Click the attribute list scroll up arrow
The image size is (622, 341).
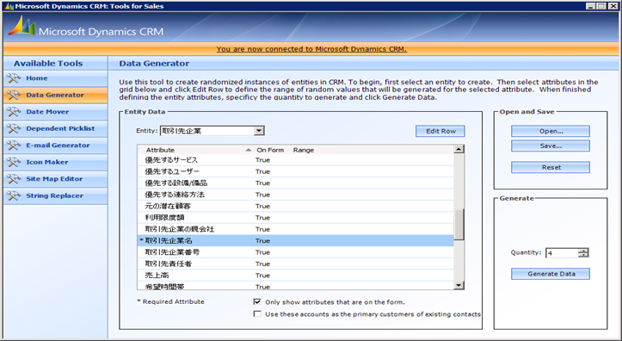pos(459,149)
